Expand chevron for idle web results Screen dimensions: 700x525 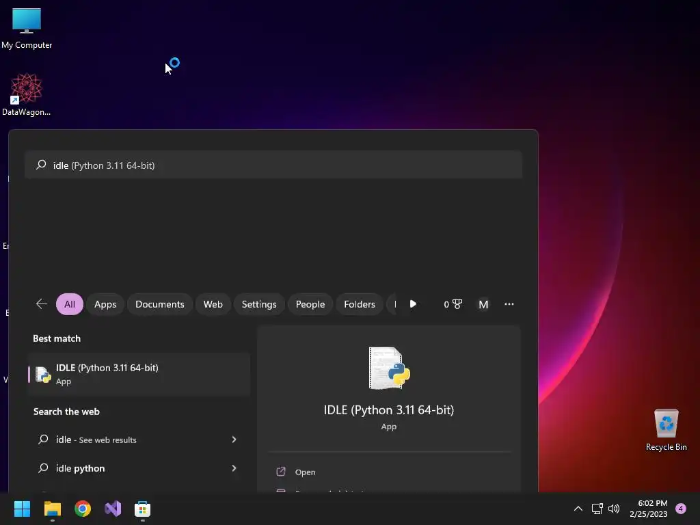[234, 440]
